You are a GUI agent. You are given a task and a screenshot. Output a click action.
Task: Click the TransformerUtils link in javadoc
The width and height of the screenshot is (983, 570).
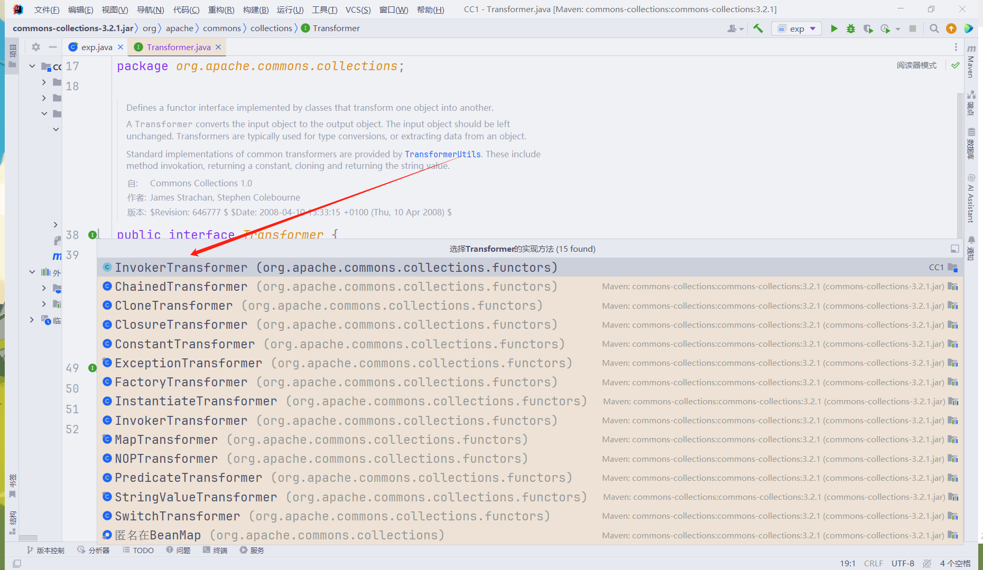pos(443,154)
